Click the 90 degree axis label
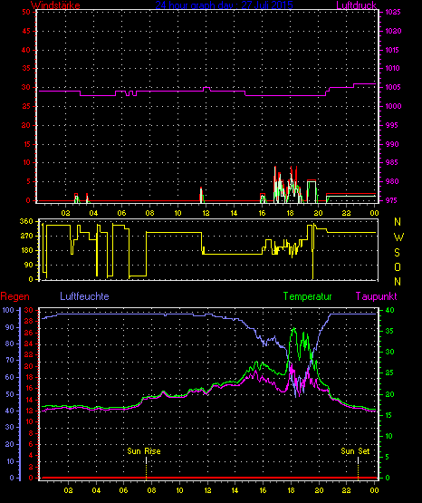 (x=28, y=265)
